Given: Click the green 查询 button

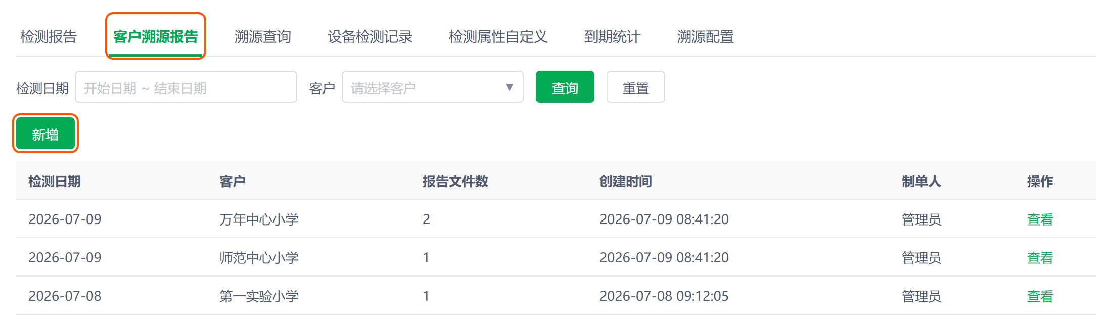Looking at the screenshot, I should point(565,87).
